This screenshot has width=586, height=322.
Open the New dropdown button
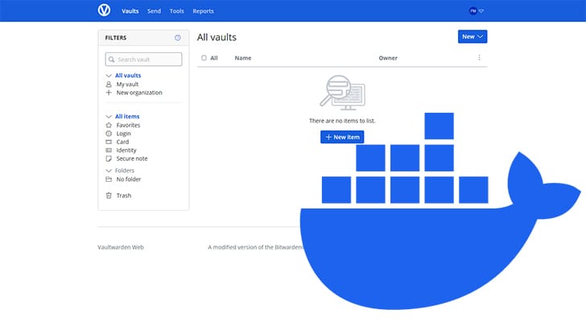click(x=473, y=36)
